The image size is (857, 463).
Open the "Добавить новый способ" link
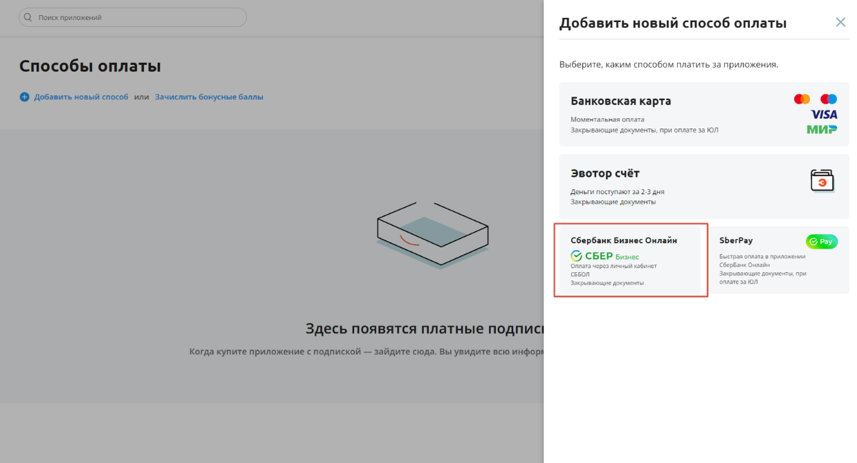pyautogui.click(x=81, y=97)
